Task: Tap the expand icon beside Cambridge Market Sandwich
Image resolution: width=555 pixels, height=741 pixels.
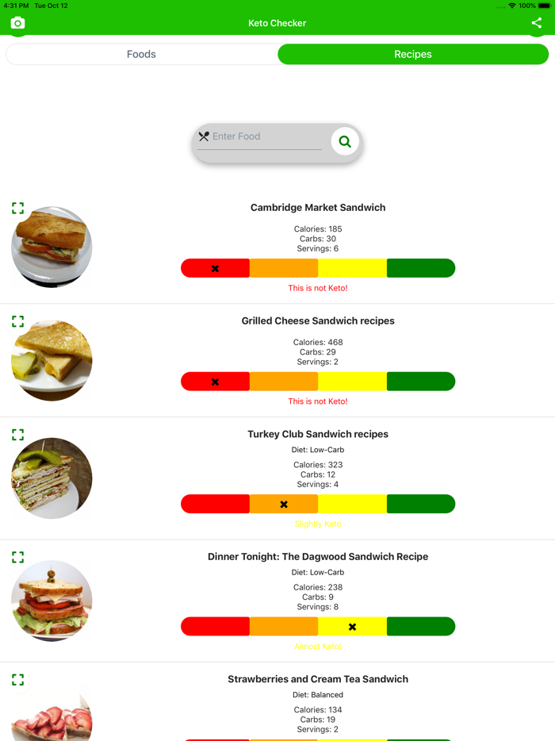Action: point(17,208)
